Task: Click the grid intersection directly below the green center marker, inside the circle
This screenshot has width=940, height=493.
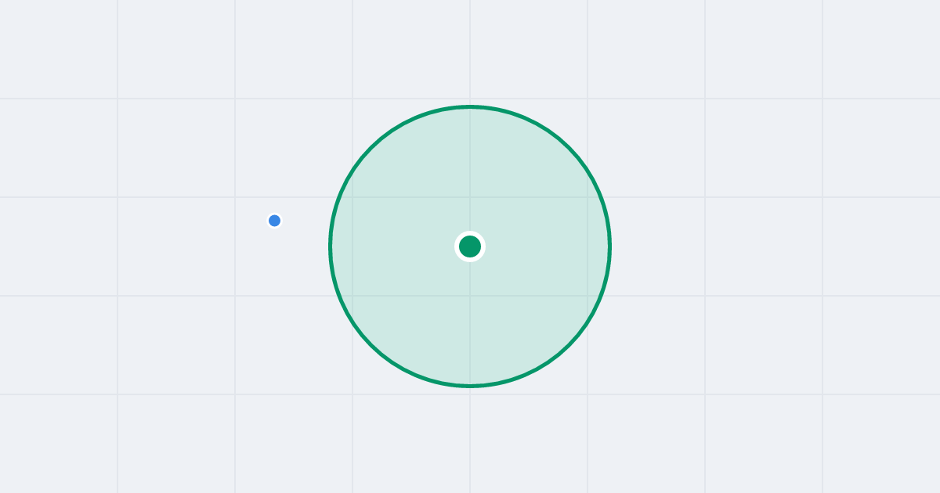Action: pos(470,296)
